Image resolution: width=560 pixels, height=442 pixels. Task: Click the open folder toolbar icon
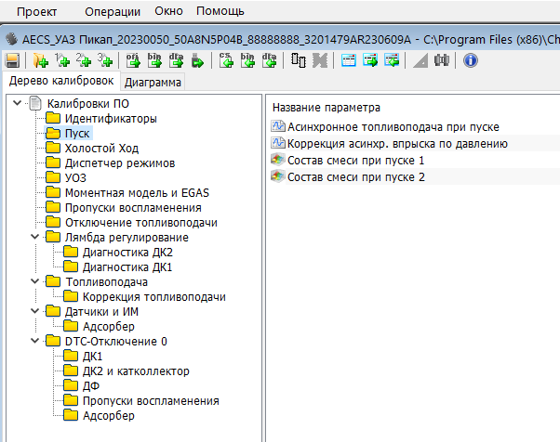40,60
